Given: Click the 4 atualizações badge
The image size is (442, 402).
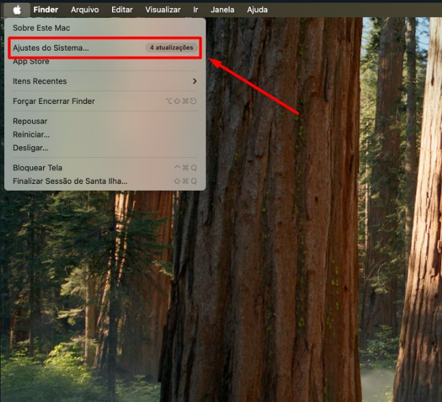Looking at the screenshot, I should tap(173, 48).
